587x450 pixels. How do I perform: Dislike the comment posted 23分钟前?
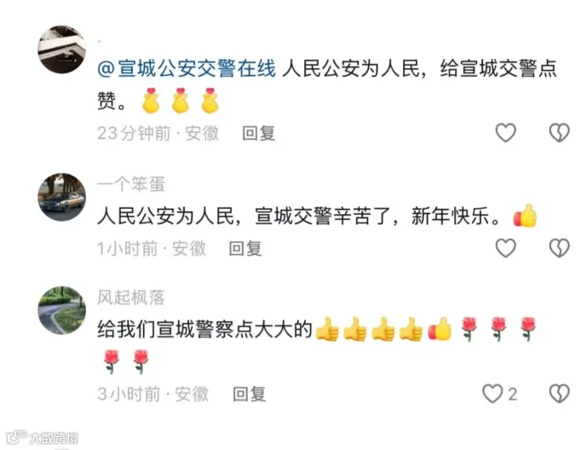[x=559, y=133]
